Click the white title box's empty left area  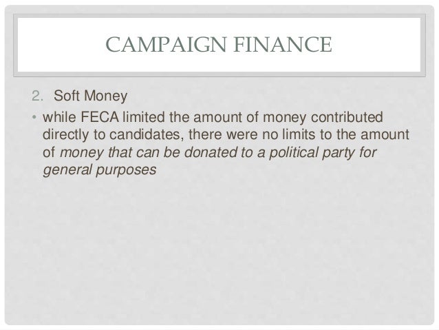60,44
